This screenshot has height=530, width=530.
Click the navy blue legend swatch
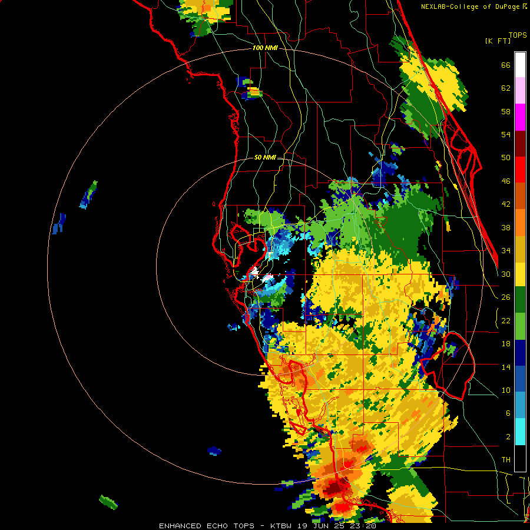pyautogui.click(x=520, y=353)
